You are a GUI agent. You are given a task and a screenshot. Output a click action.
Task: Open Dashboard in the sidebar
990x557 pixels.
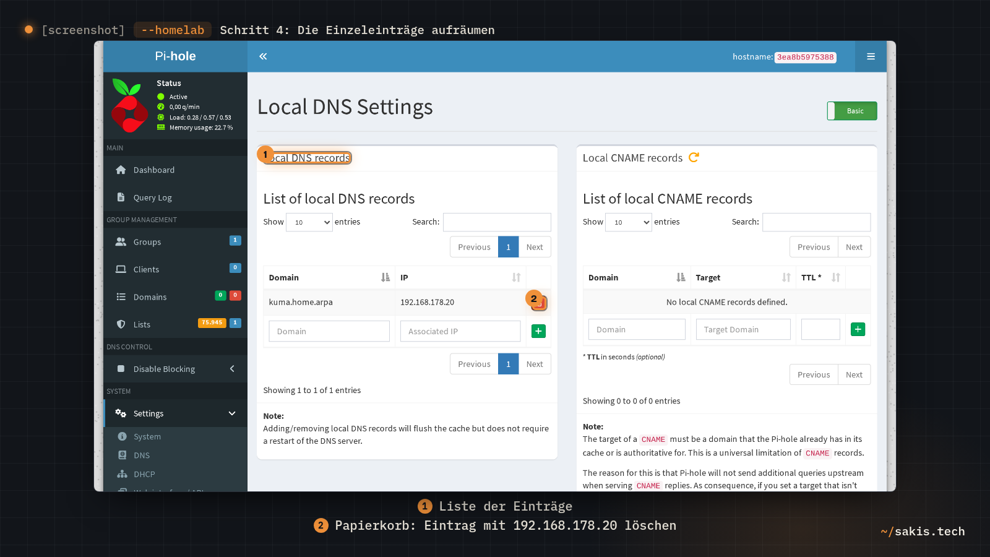pyautogui.click(x=176, y=170)
